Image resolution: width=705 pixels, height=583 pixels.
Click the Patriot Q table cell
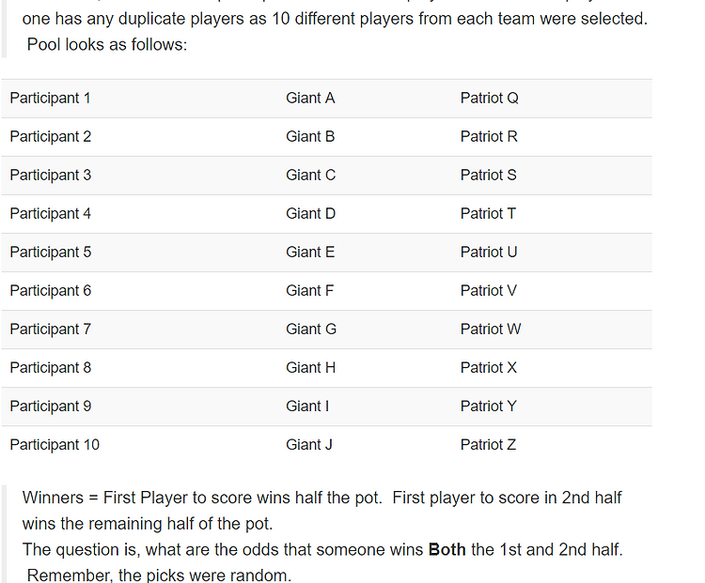coord(552,99)
